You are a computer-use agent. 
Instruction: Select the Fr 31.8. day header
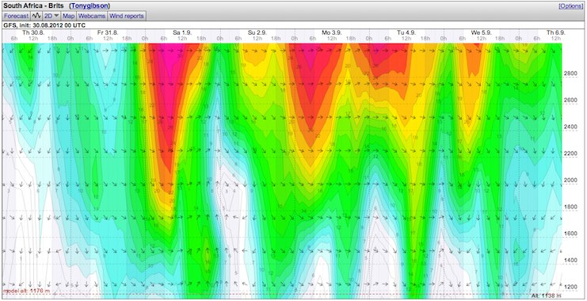[108, 33]
